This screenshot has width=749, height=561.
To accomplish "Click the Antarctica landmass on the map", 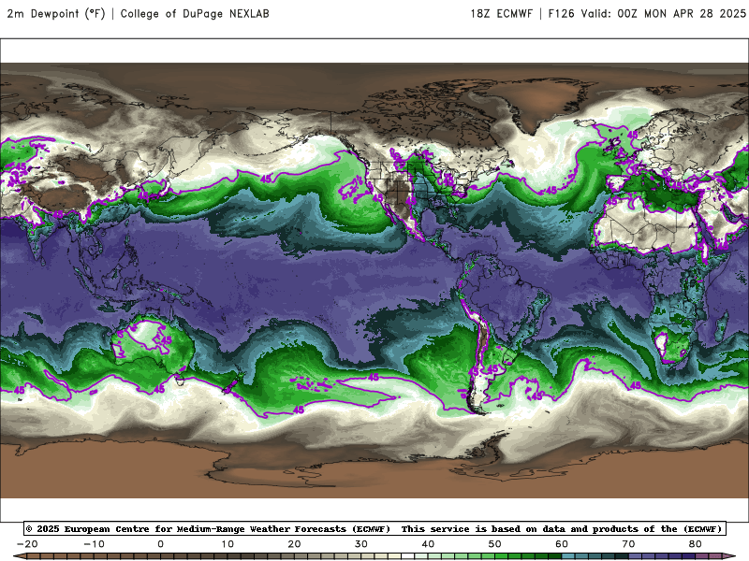I will tap(373, 470).
